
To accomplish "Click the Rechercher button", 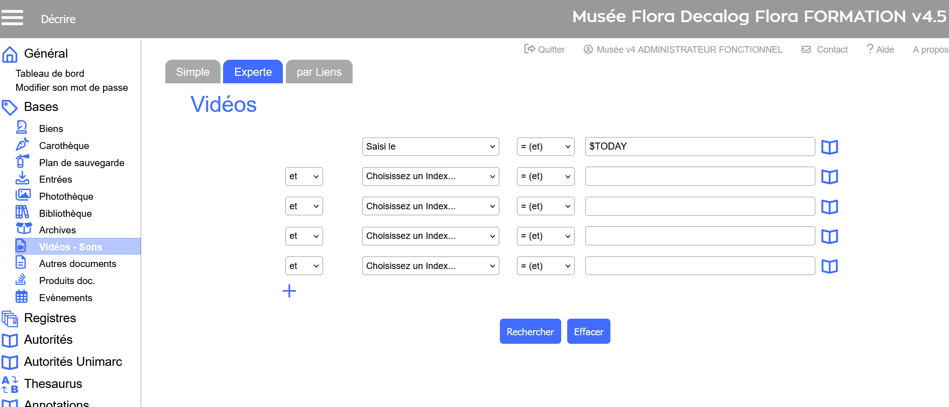I will click(530, 332).
